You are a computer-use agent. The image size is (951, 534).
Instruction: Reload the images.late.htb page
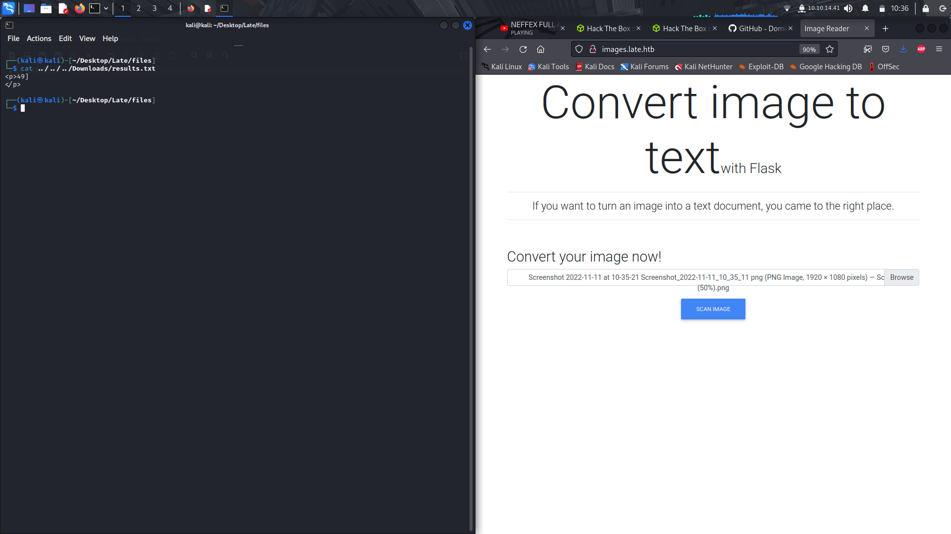click(x=523, y=49)
